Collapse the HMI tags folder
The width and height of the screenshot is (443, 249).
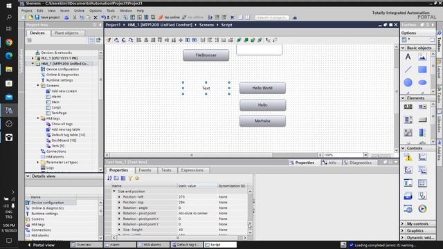click(x=38, y=118)
